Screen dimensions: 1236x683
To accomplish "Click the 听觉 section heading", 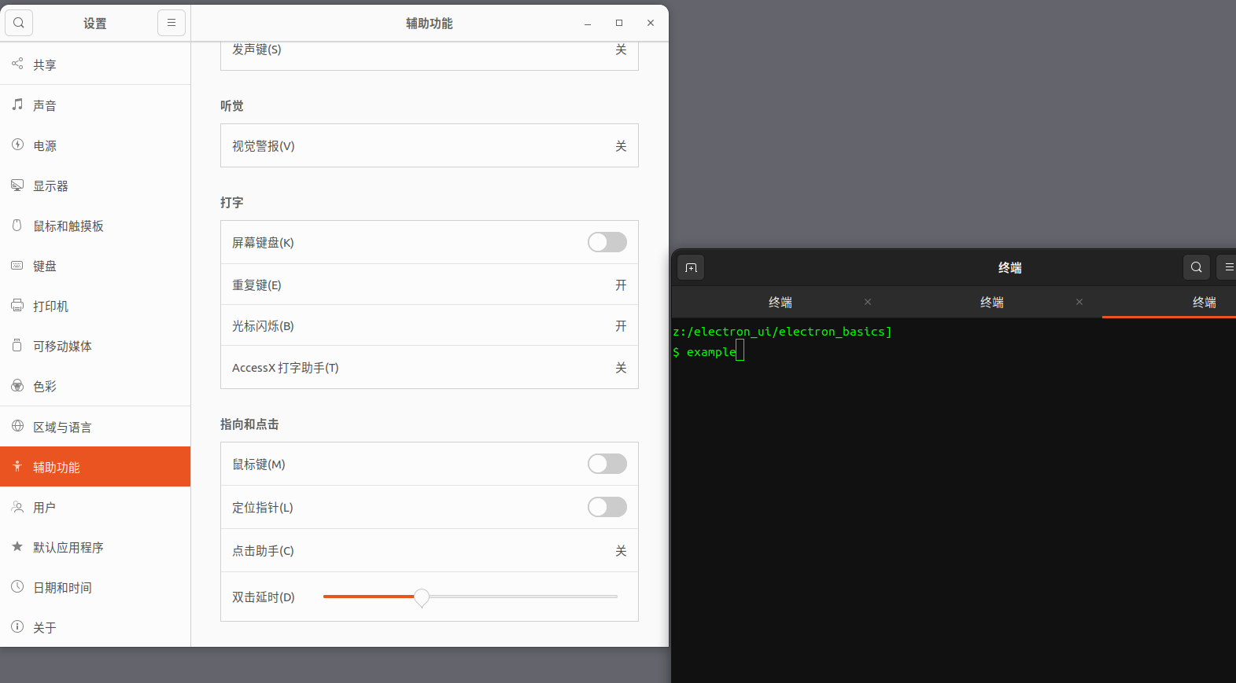I will (231, 105).
